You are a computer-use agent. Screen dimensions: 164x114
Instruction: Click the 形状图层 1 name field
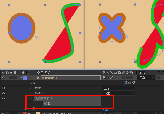[71, 78]
